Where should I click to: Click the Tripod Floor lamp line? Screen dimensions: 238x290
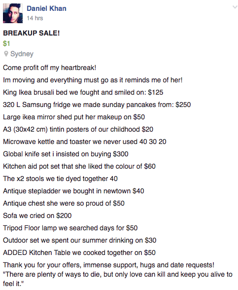(x=70, y=228)
